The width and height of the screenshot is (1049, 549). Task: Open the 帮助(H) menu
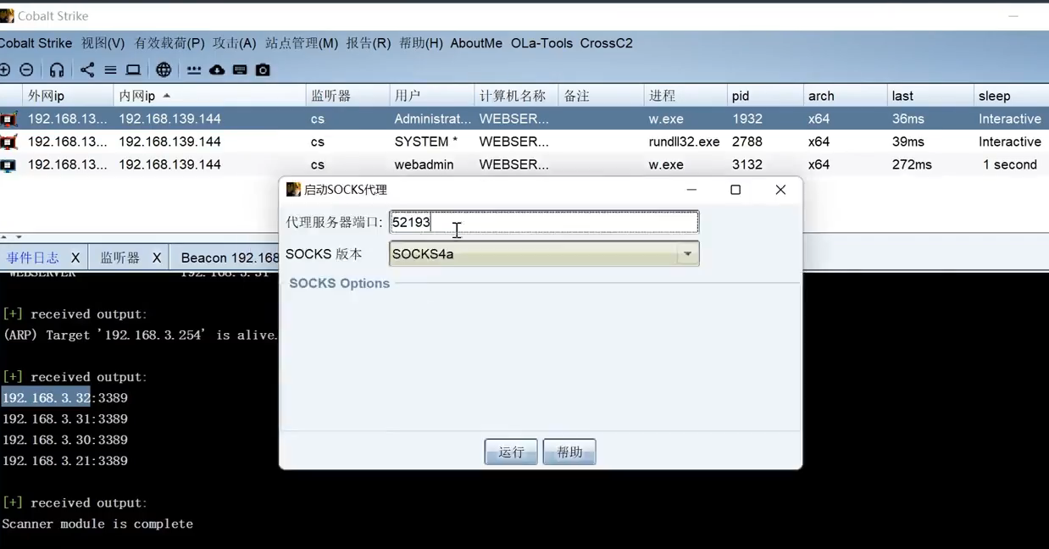tap(421, 43)
